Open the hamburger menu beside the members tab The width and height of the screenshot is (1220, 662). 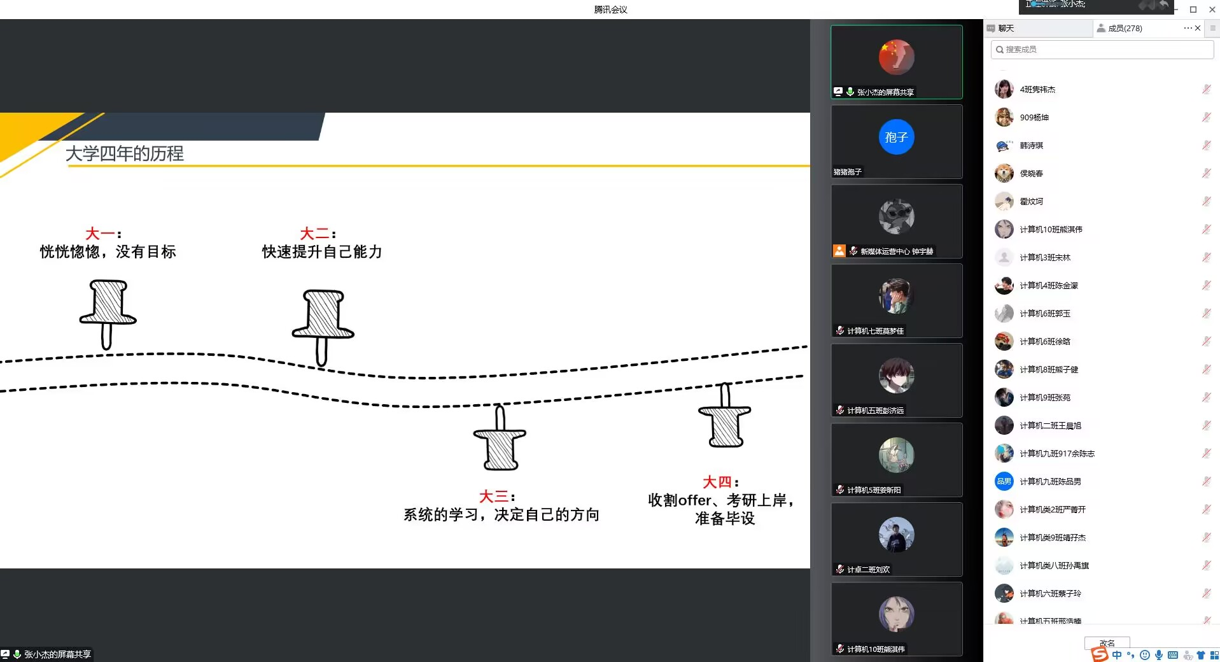(1212, 28)
